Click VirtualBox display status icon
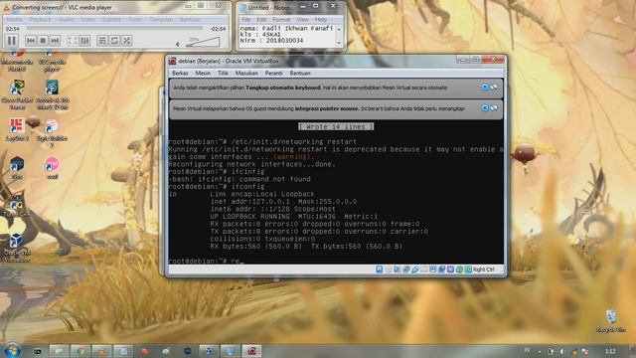This screenshot has height=358, width=636. [433, 269]
